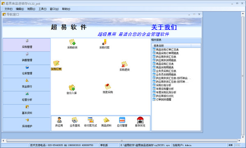Open the 文件 menu
The image size is (246, 148).
[x=9, y=9]
